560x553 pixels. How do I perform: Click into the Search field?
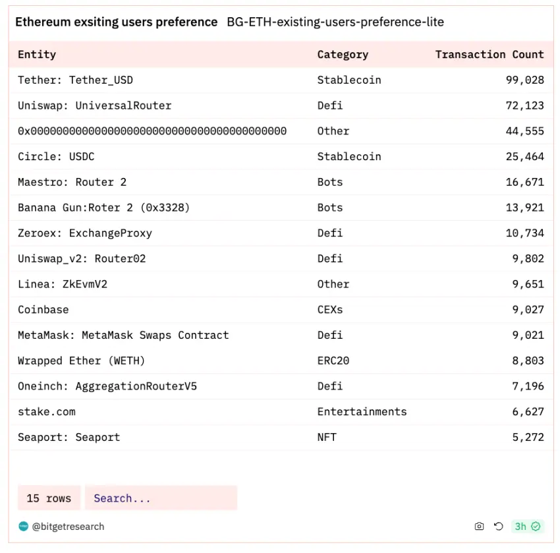click(161, 498)
